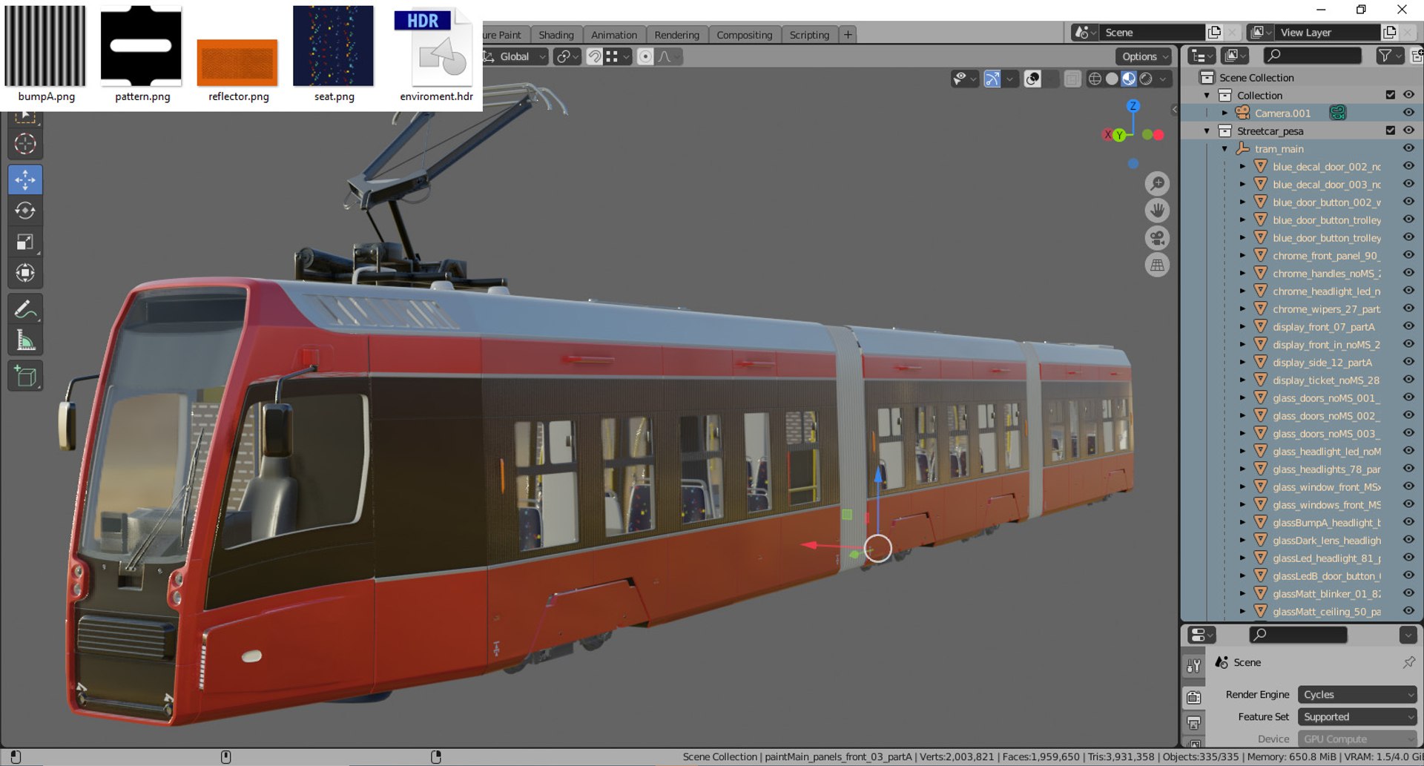This screenshot has width=1424, height=766.
Task: Collapse the tram_main hierarchy
Action: tap(1224, 149)
